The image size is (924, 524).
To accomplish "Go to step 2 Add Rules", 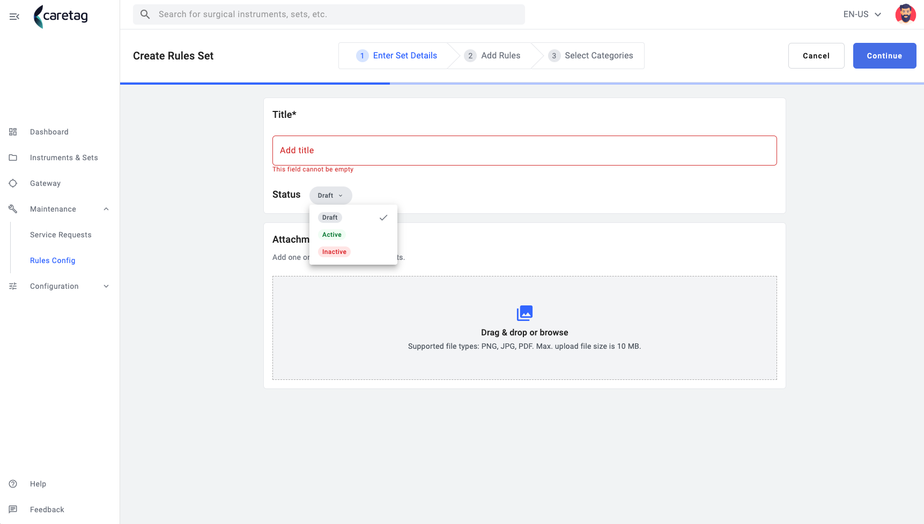I will click(492, 56).
